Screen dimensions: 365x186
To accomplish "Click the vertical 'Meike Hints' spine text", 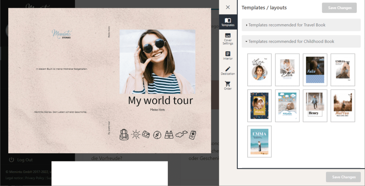I will (109, 32).
